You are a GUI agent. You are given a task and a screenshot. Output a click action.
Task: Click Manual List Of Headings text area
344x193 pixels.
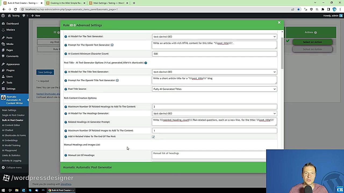(209, 155)
